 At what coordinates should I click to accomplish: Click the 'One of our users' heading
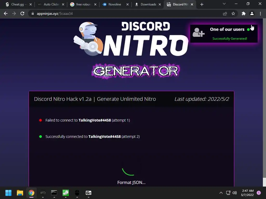[227, 29]
